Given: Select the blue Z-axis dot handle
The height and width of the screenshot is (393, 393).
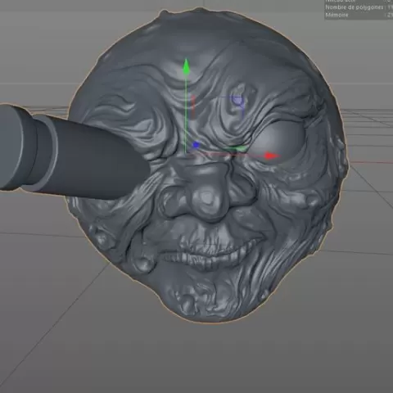Looking at the screenshot, I should [x=196, y=145].
